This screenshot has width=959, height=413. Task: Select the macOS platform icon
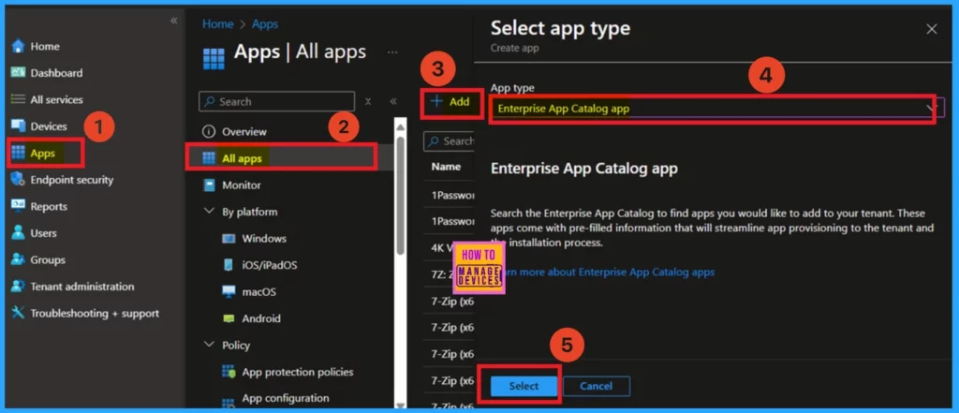pyautogui.click(x=229, y=292)
